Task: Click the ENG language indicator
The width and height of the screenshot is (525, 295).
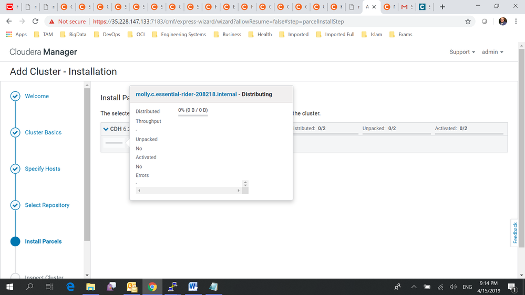Action: tap(467, 287)
